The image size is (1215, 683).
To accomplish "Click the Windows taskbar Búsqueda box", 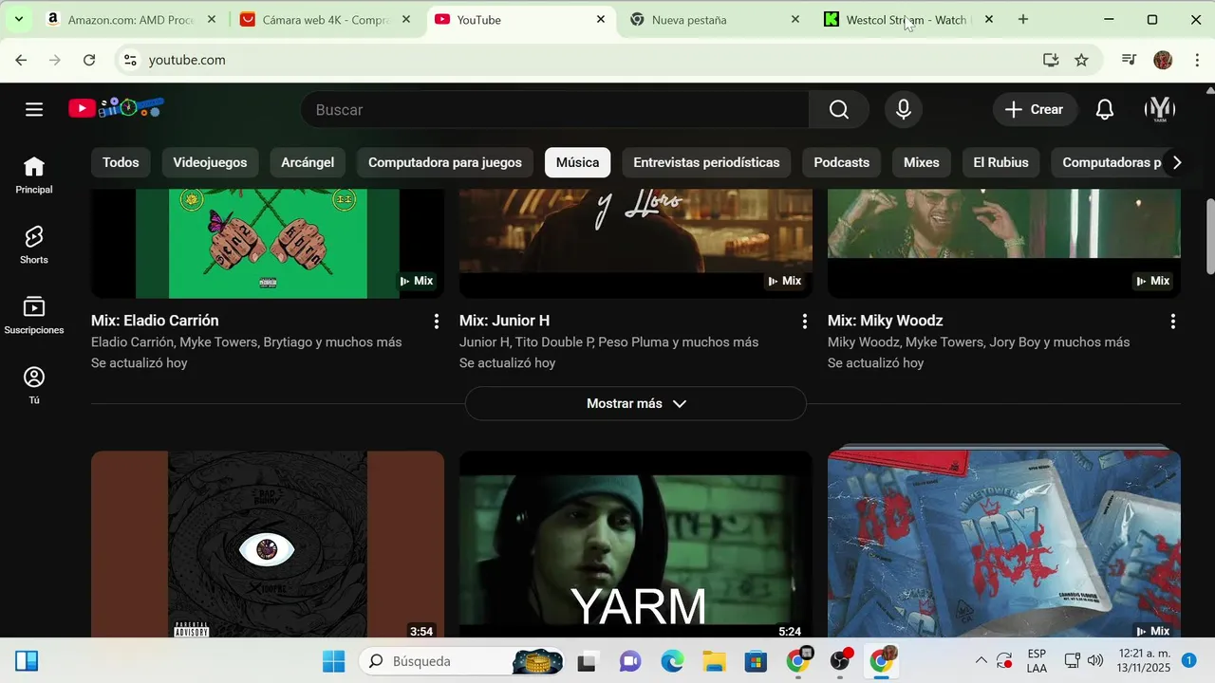I will pyautogui.click(x=462, y=661).
